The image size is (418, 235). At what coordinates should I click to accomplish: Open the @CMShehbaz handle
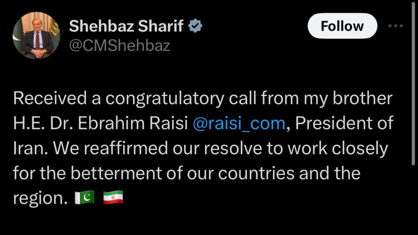119,46
